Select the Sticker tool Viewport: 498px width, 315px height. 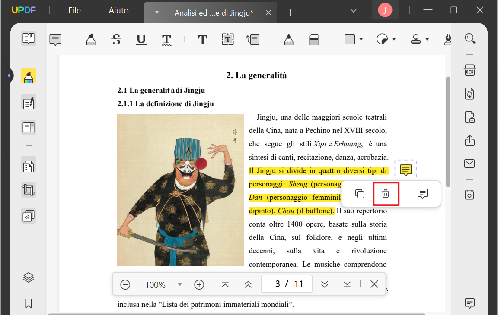tap(382, 39)
